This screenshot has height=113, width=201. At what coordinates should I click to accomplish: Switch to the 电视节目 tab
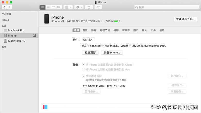coord(105,30)
